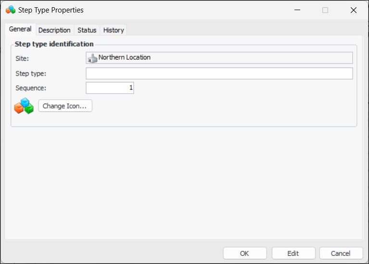This screenshot has width=369, height=264.
Task: Click the "Sequence:" label
Action: [31, 88]
